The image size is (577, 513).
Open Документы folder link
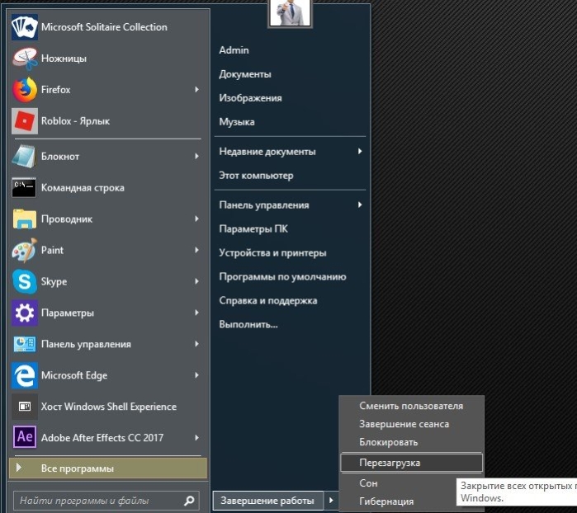click(x=245, y=74)
